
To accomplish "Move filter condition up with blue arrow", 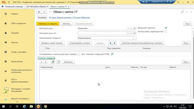I will (110, 43).
